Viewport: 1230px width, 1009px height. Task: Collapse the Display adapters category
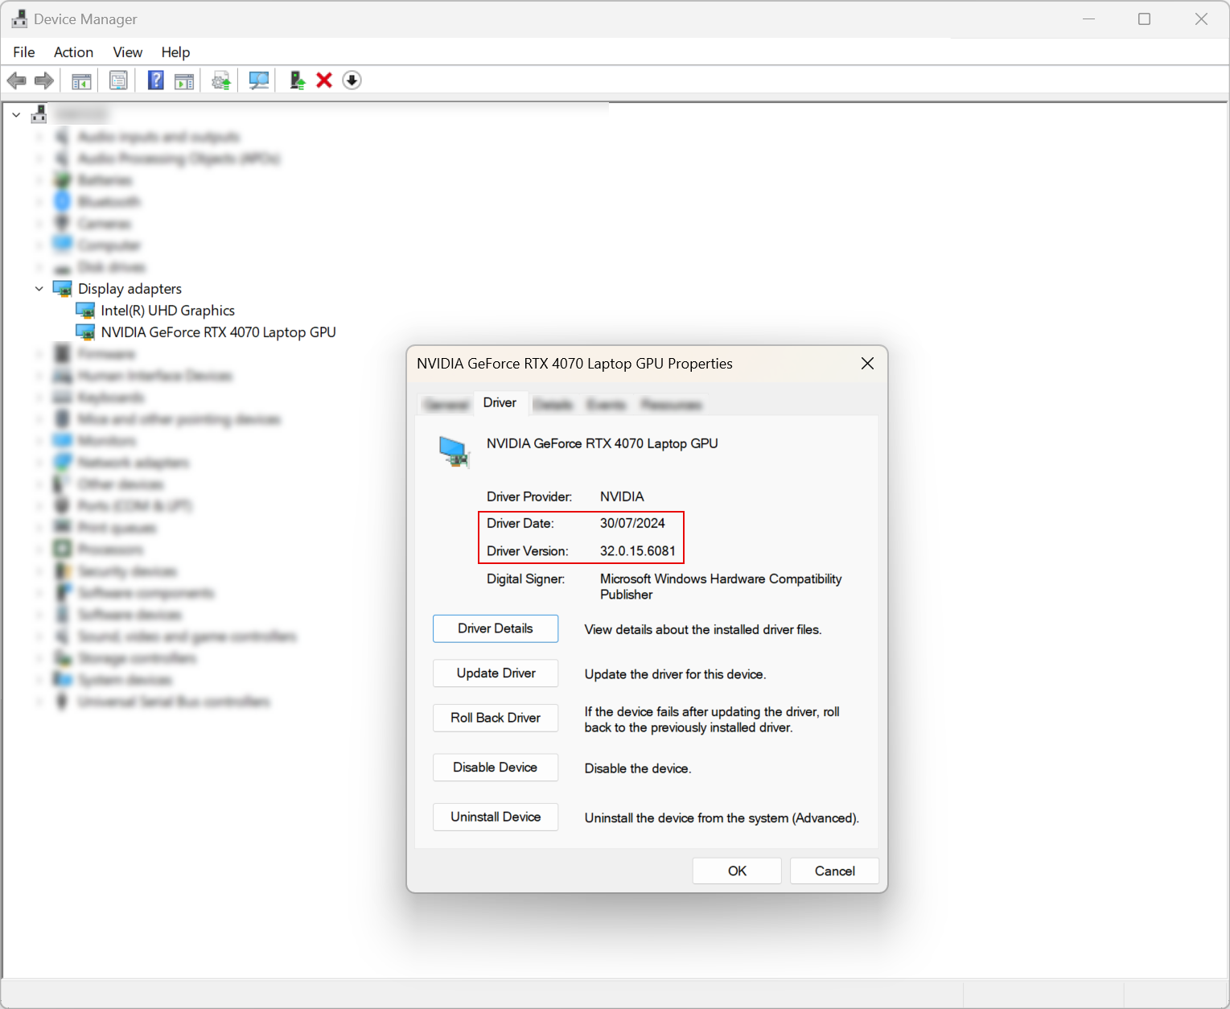(39, 289)
